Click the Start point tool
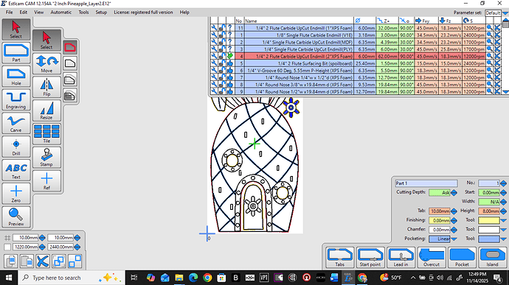The height and width of the screenshot is (285, 509). click(370, 258)
